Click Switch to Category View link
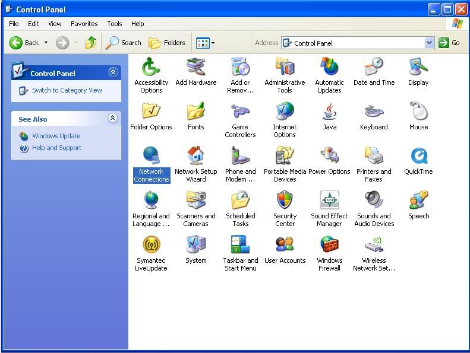470x353 pixels. click(67, 90)
